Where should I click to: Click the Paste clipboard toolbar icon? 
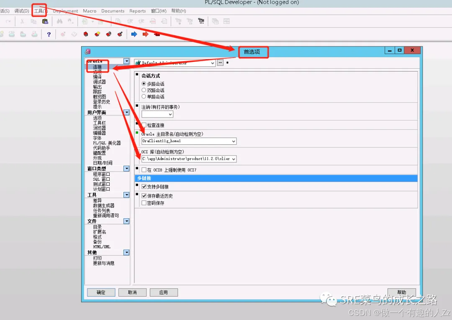(45, 21)
